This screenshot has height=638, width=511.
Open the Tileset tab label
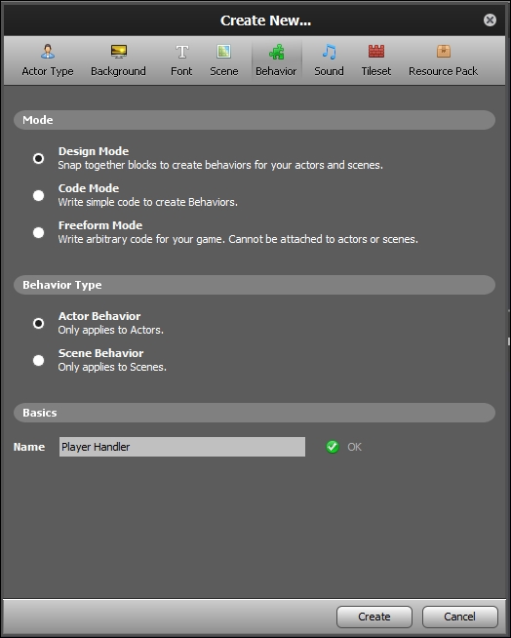pos(376,71)
